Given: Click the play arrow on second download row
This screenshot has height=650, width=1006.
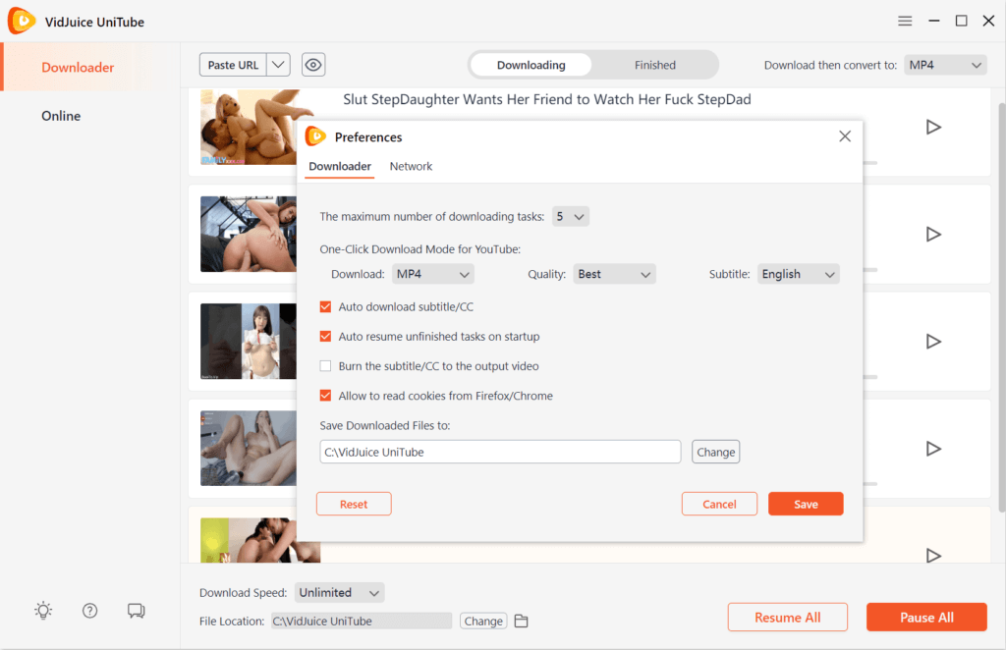Looking at the screenshot, I should [933, 234].
